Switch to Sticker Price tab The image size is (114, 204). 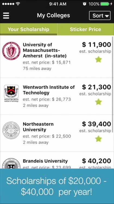pyautogui.click(x=85, y=29)
